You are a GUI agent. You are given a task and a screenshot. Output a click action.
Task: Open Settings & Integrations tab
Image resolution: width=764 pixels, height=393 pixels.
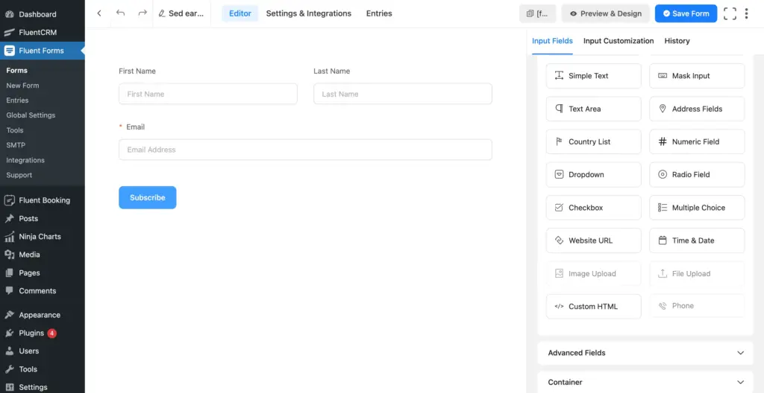pyautogui.click(x=308, y=13)
